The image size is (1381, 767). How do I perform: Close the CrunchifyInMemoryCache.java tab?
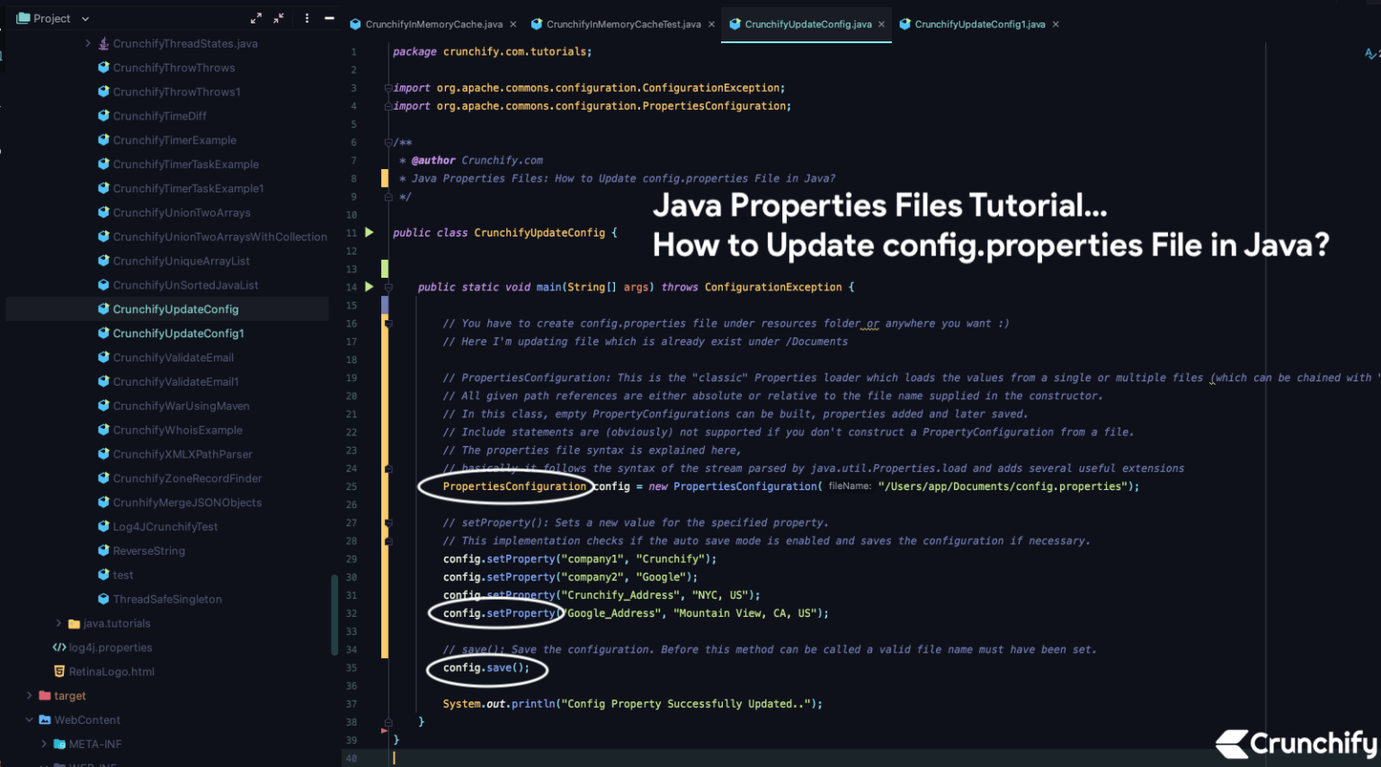click(512, 24)
